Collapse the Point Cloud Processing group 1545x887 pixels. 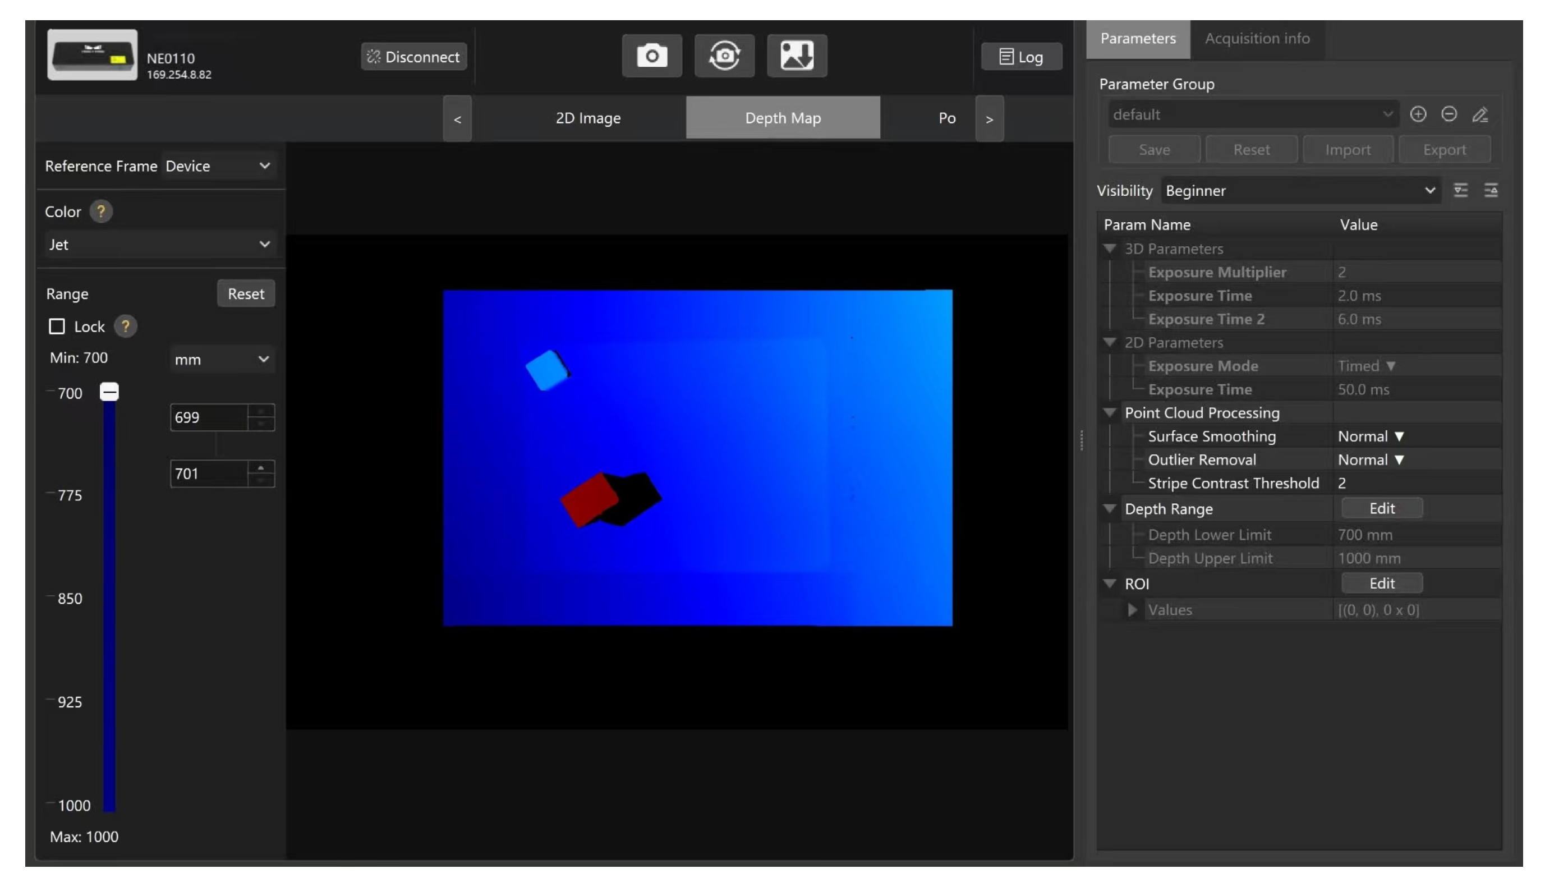(1110, 412)
